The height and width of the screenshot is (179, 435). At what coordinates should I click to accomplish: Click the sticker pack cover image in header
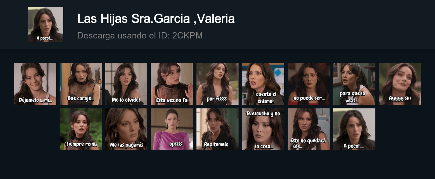coord(46,24)
